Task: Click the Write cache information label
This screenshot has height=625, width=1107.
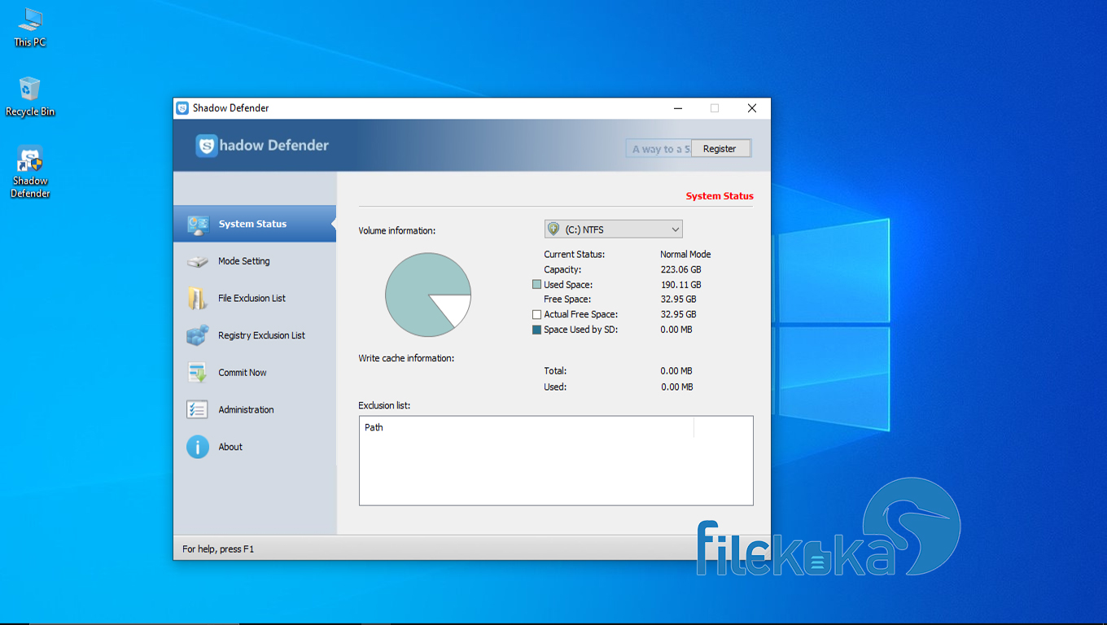Action: pos(406,358)
